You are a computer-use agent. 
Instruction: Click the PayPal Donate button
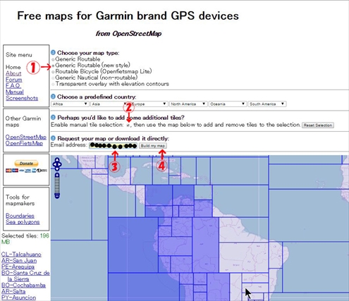pos(26,164)
